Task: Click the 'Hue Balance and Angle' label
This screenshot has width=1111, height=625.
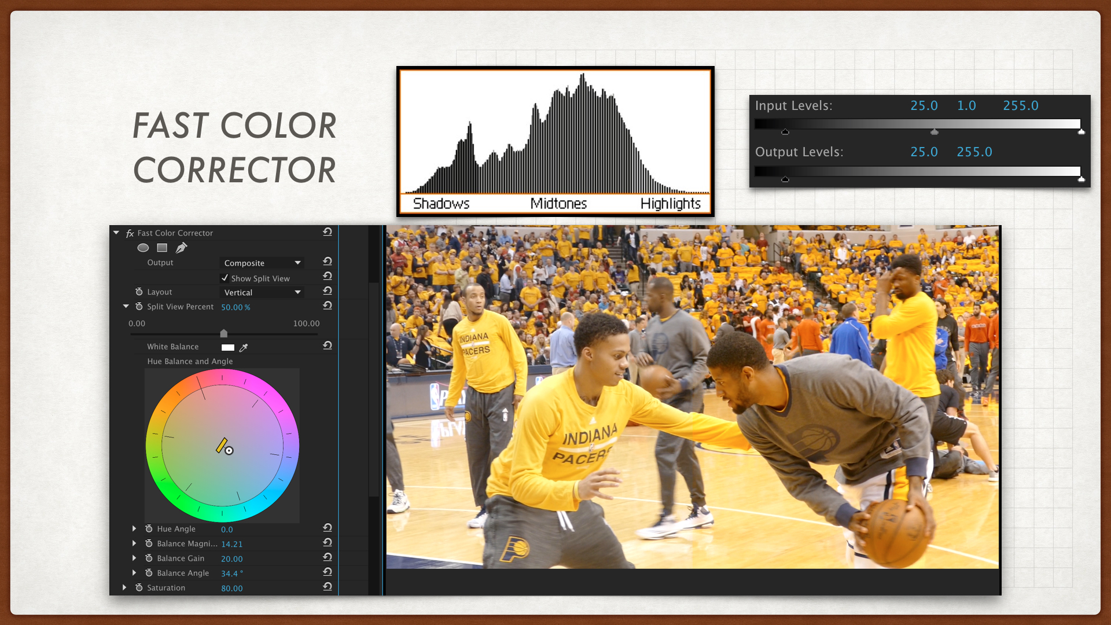Action: pyautogui.click(x=190, y=361)
